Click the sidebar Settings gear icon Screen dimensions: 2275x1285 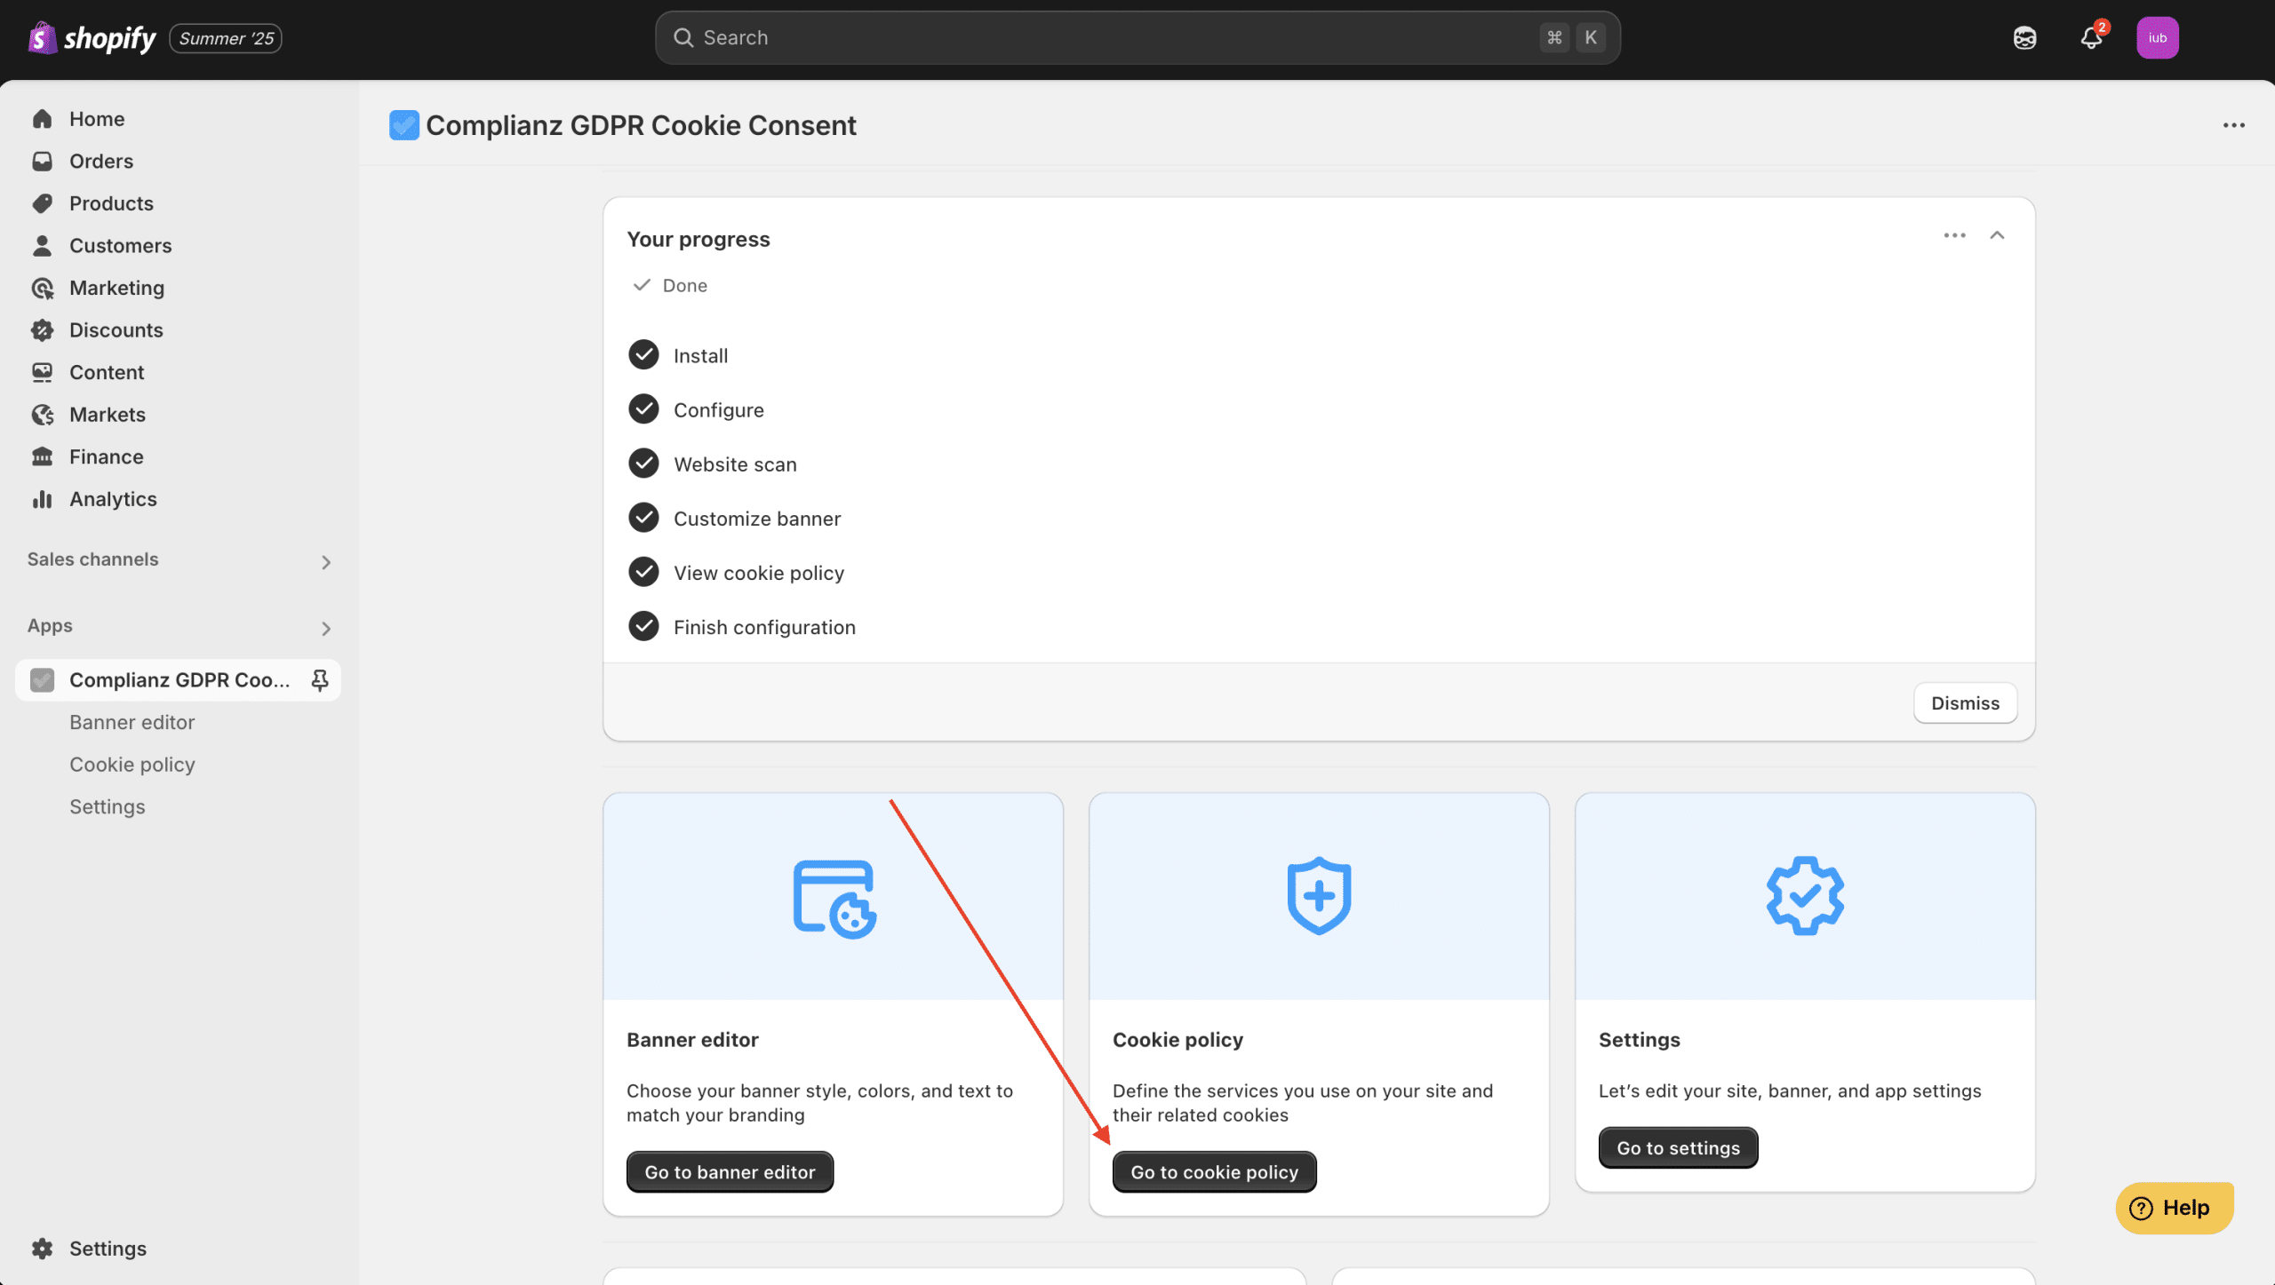pyautogui.click(x=42, y=1249)
